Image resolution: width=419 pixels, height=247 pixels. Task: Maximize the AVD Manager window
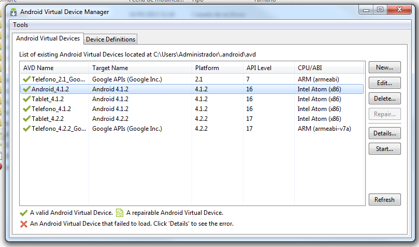coord(380,10)
